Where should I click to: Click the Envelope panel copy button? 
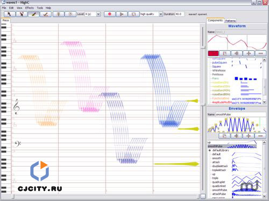(x=224, y=136)
